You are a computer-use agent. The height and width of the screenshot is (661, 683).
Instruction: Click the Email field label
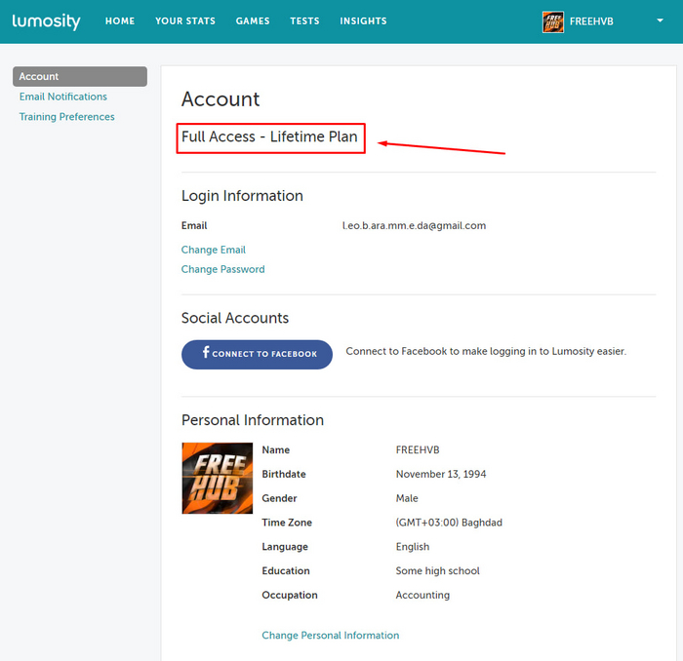194,225
